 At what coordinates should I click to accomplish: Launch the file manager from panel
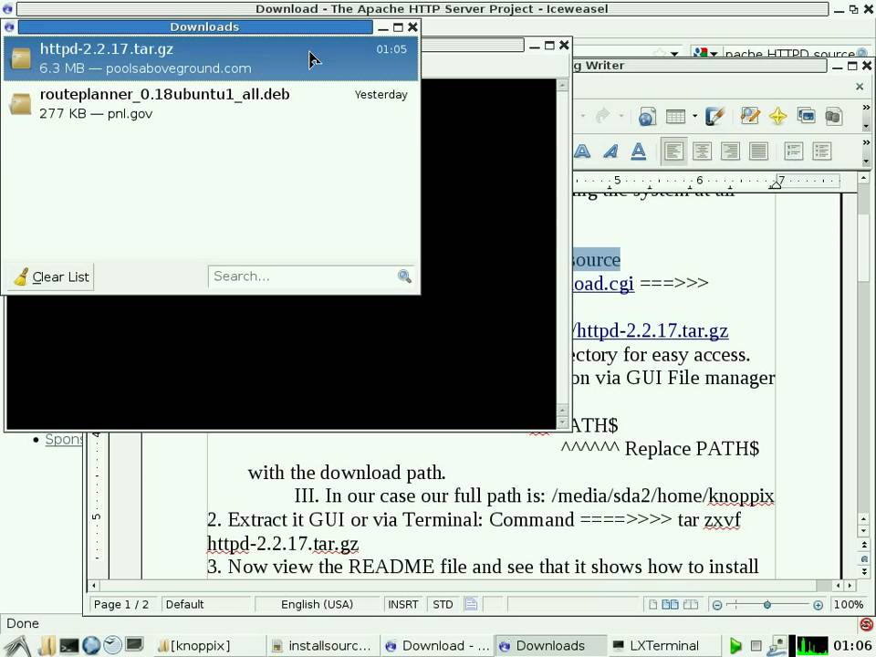(x=47, y=646)
